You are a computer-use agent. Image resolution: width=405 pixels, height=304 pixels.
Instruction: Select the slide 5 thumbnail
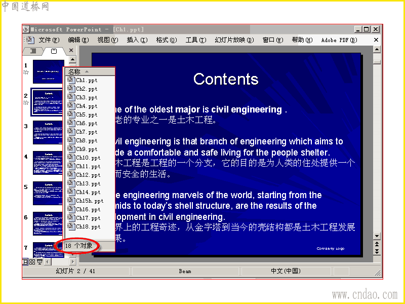click(x=48, y=193)
